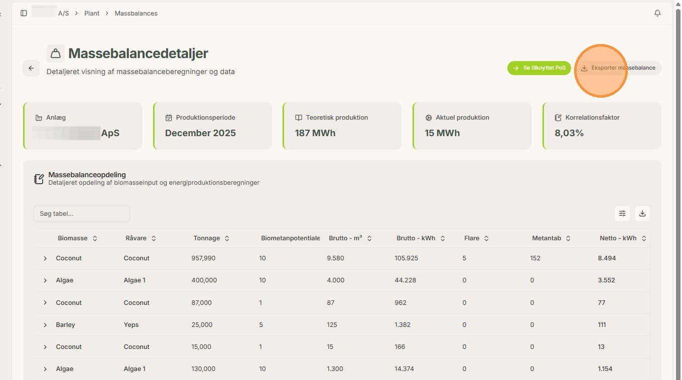Focus the Søg tabel search field
Screen dimensions: 682x380
point(82,214)
